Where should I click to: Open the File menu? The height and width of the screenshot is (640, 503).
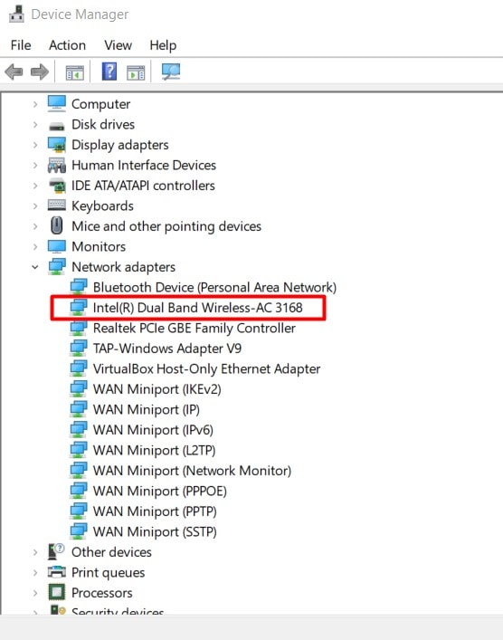21,45
